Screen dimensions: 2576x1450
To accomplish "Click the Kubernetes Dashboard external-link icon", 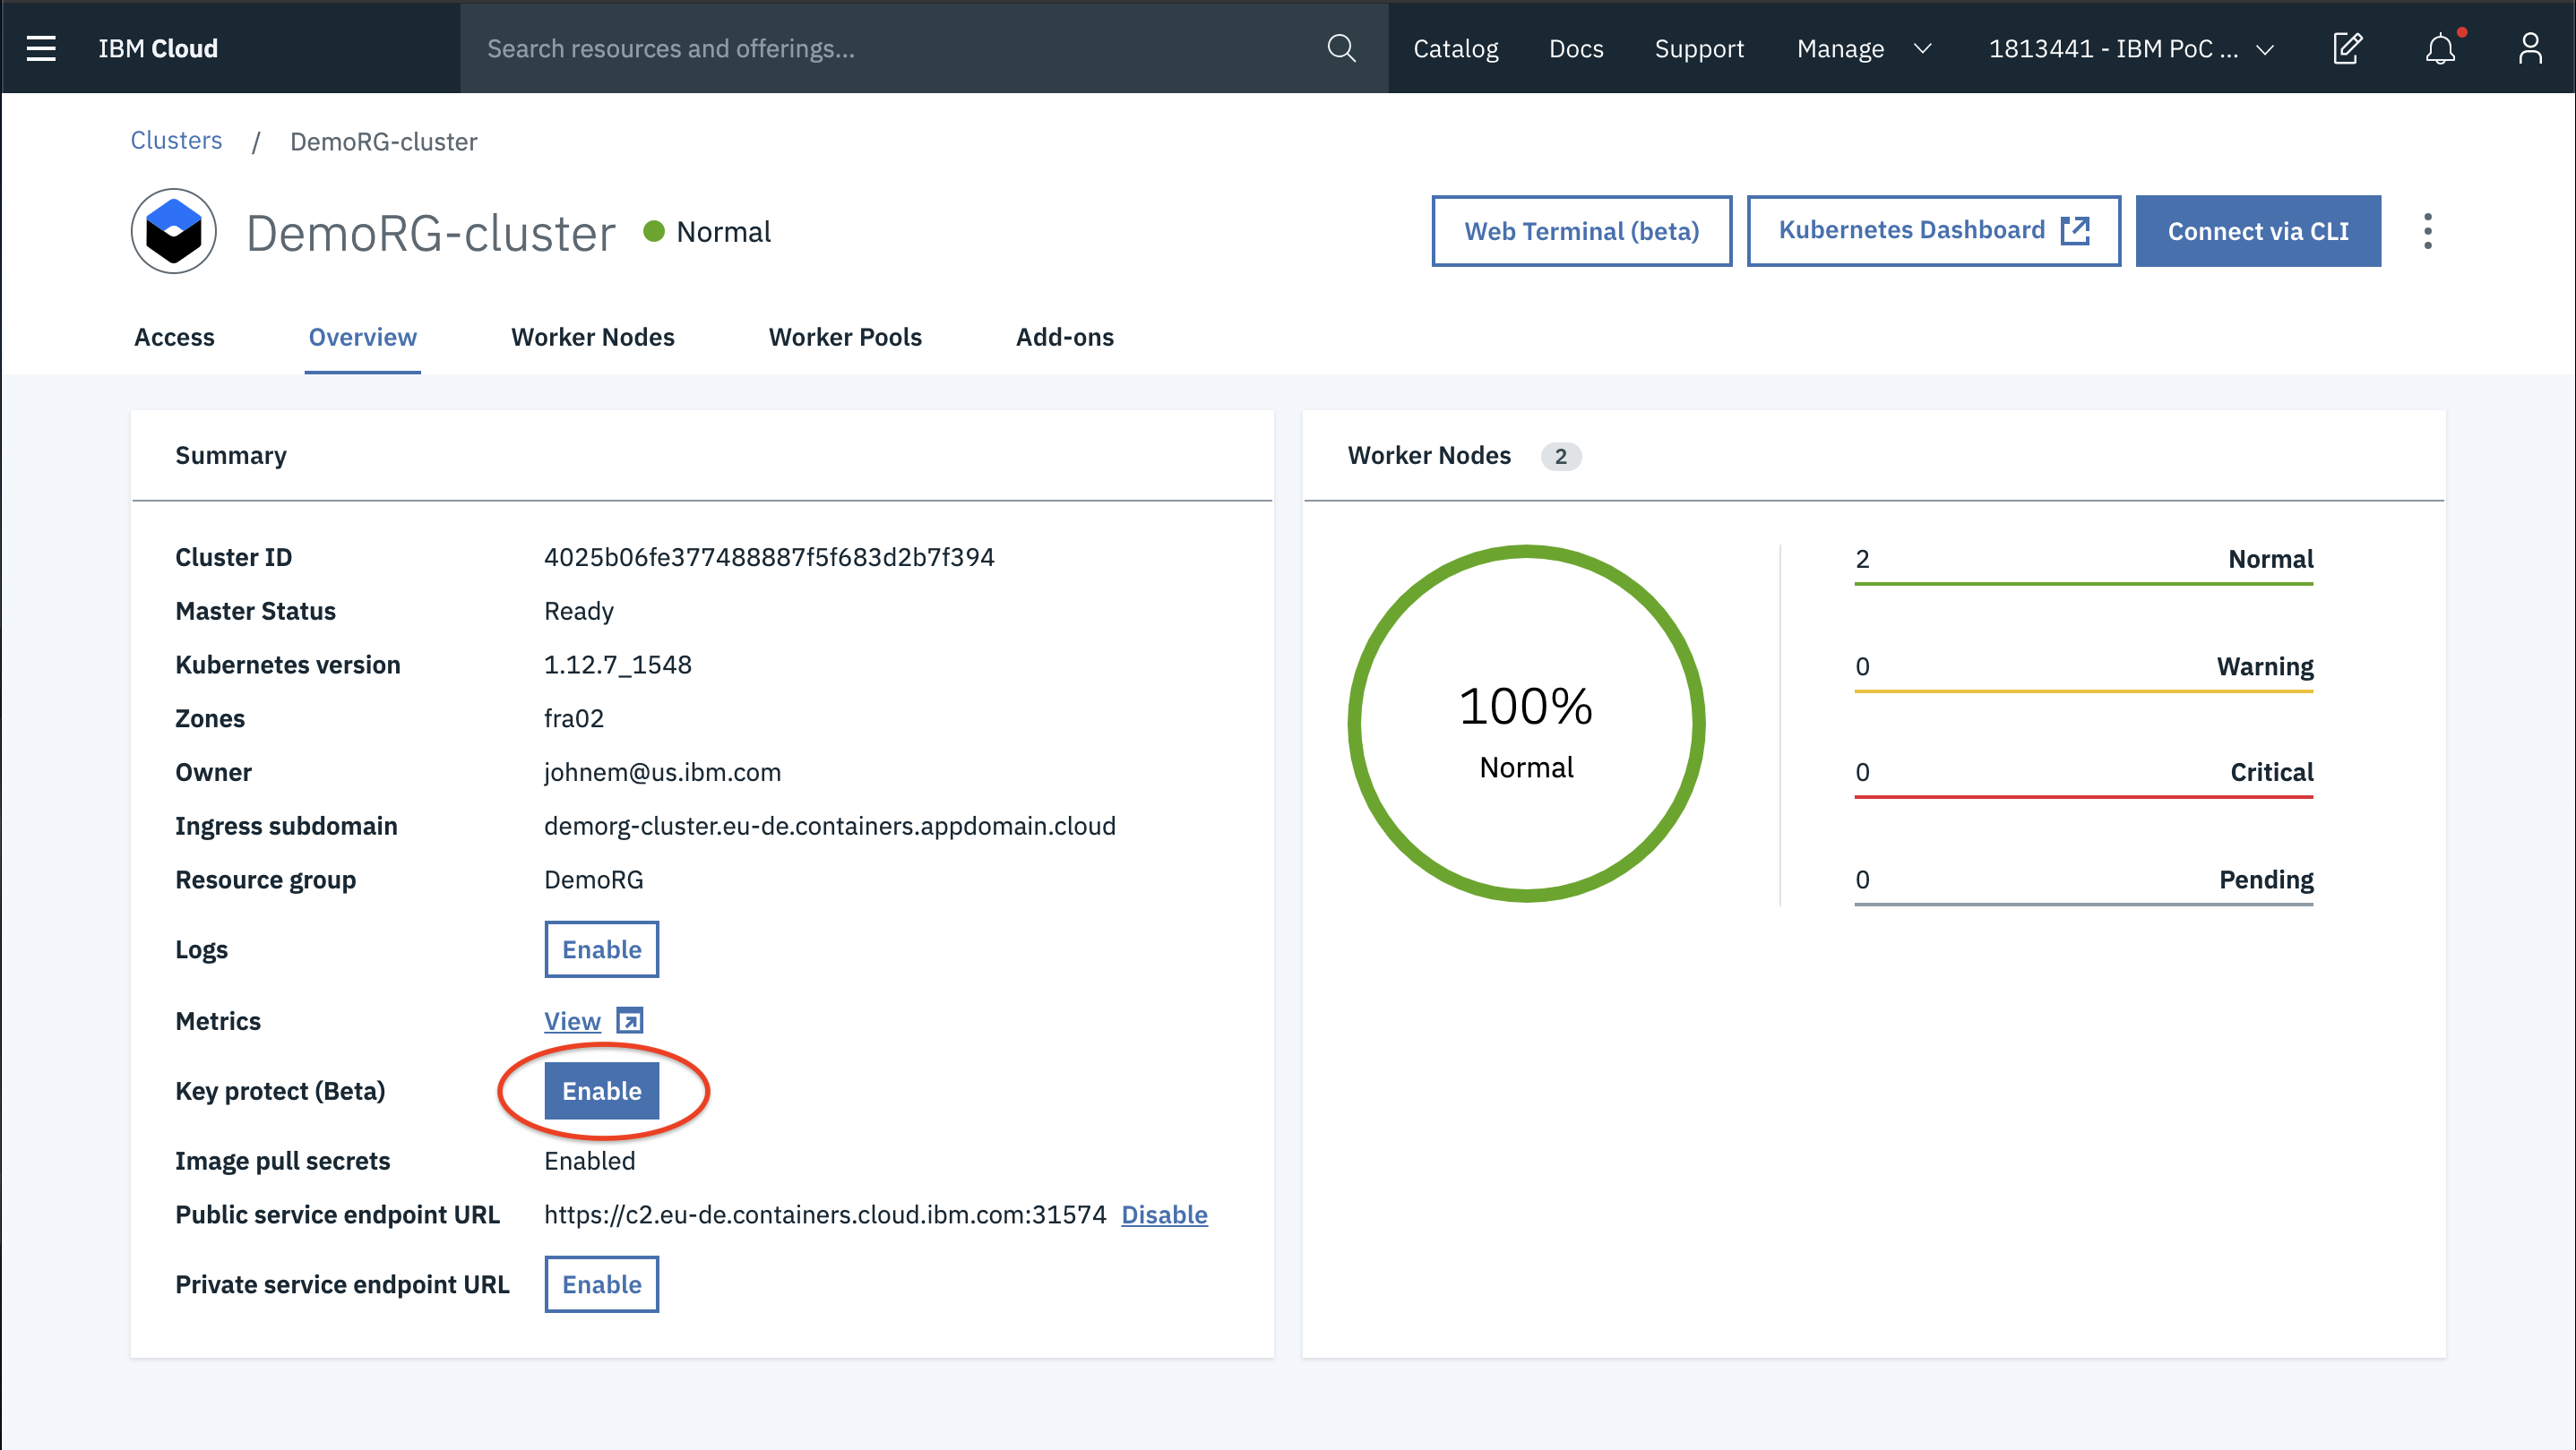I will pyautogui.click(x=2075, y=230).
